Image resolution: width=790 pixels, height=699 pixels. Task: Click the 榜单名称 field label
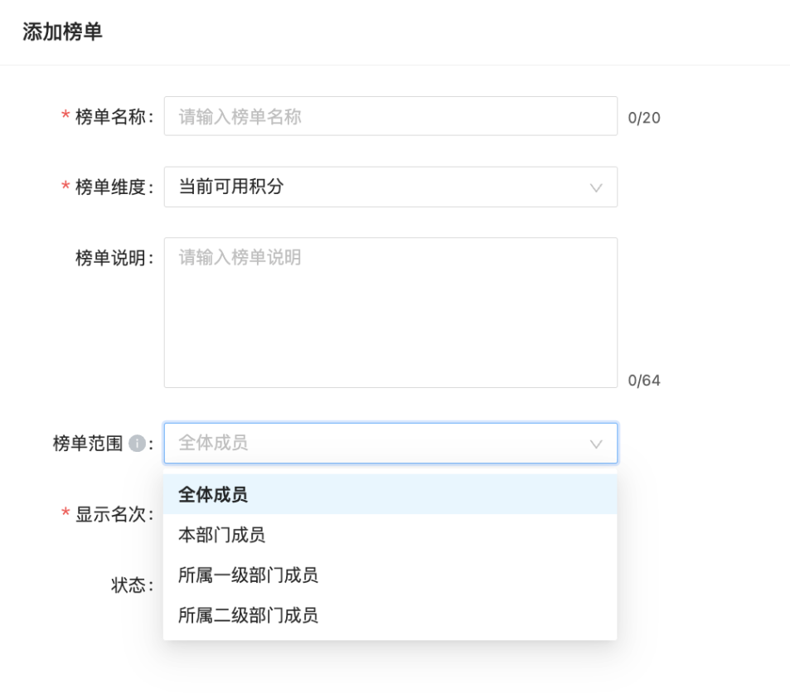(x=111, y=117)
